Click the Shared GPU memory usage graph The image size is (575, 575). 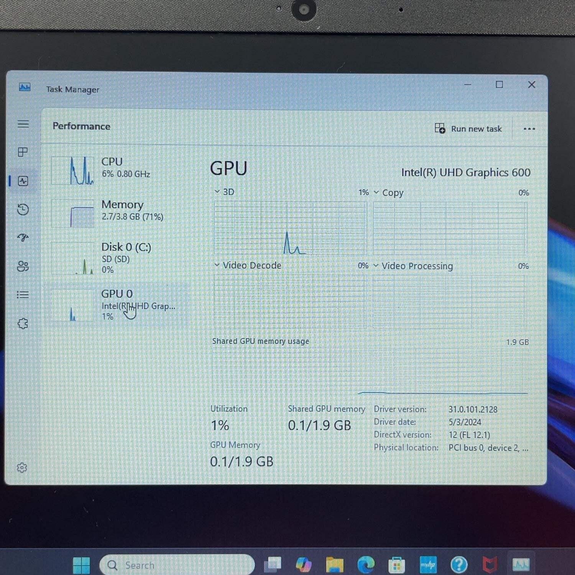[x=370, y=371]
